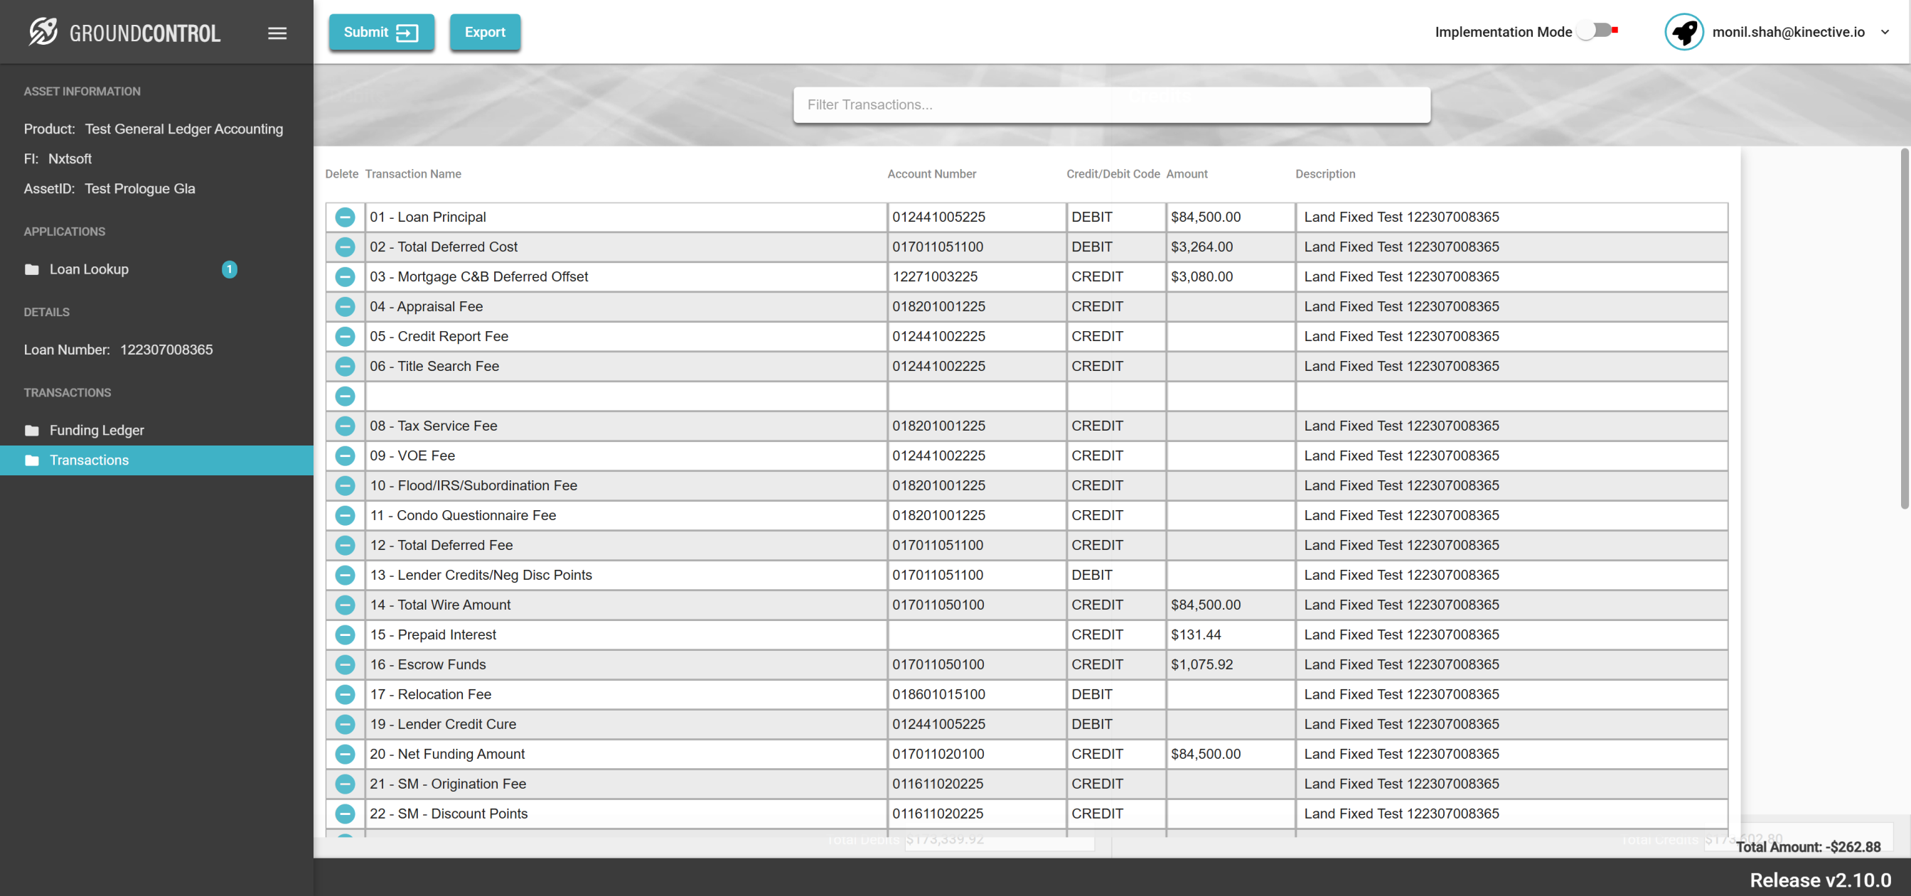The height and width of the screenshot is (896, 1911).
Task: Edit amount field of 15 - Prepaid Interest
Action: coord(1229,635)
